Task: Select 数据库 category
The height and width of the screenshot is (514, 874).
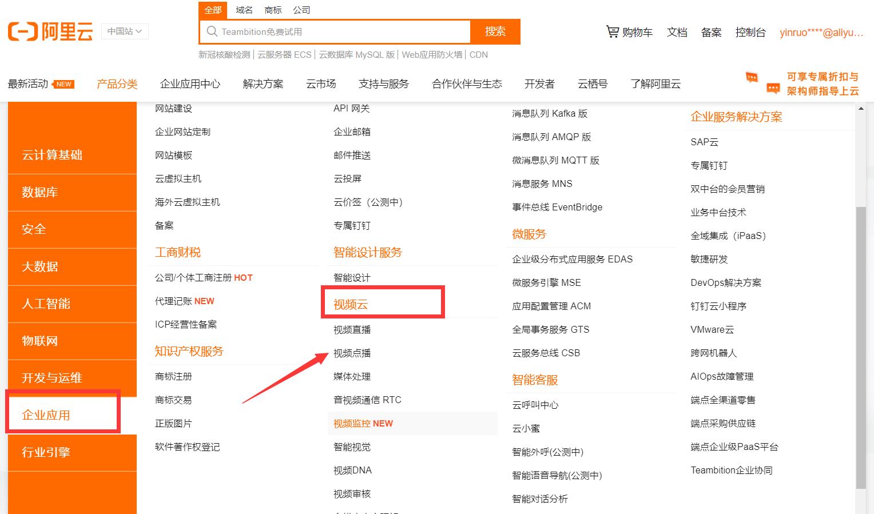Action: point(72,192)
